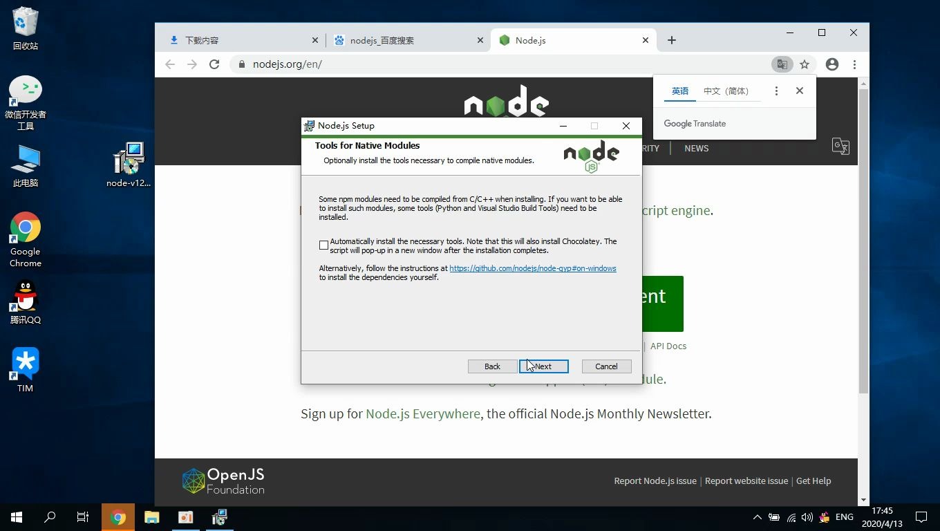Select node-v12 installer file on desktop
The height and width of the screenshot is (531, 940).
coord(129,165)
